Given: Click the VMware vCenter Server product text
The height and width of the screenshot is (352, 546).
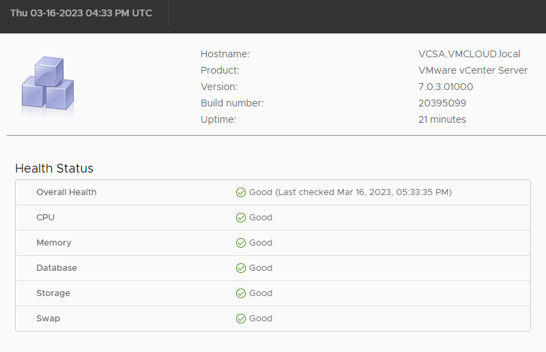Looking at the screenshot, I should (x=473, y=70).
